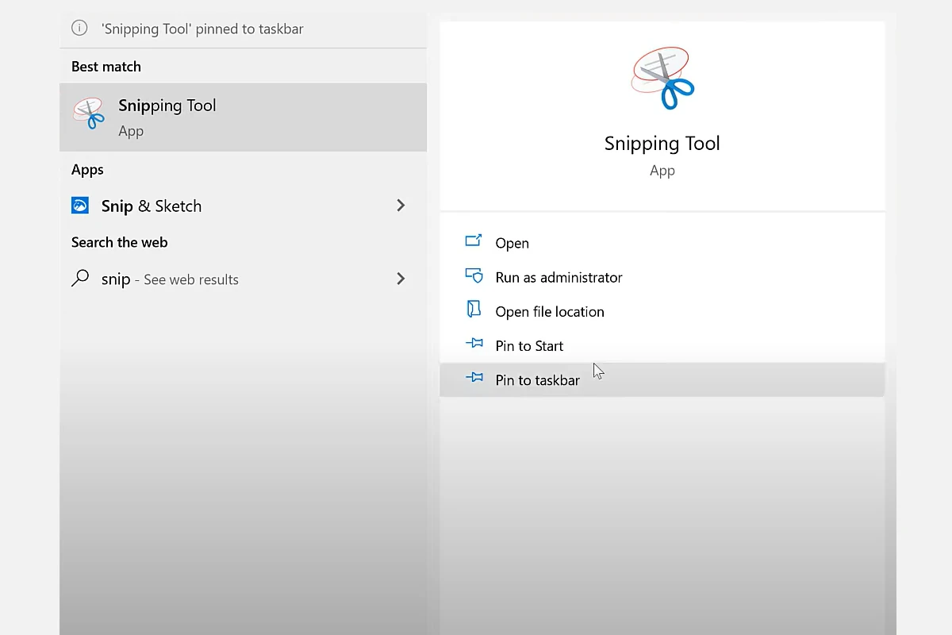Open 'snip - See web results' entry
This screenshot has width=952, height=635.
click(x=243, y=279)
